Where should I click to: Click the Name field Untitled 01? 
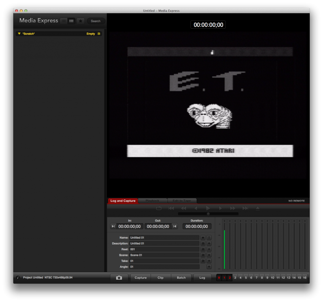click(x=164, y=238)
